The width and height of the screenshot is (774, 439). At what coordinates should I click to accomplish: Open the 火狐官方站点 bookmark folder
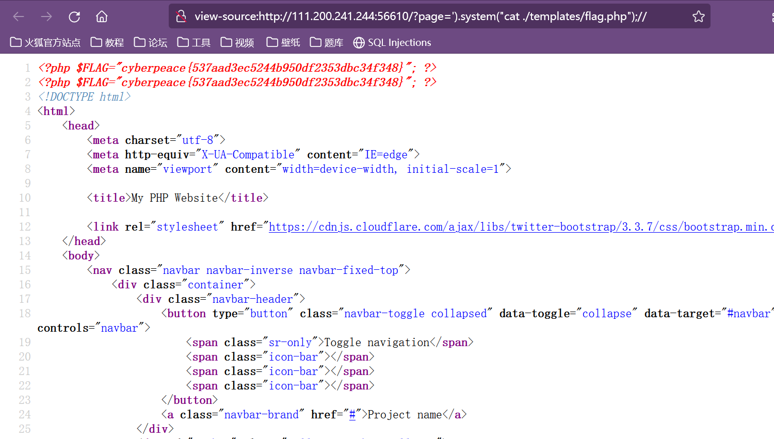[x=45, y=42]
